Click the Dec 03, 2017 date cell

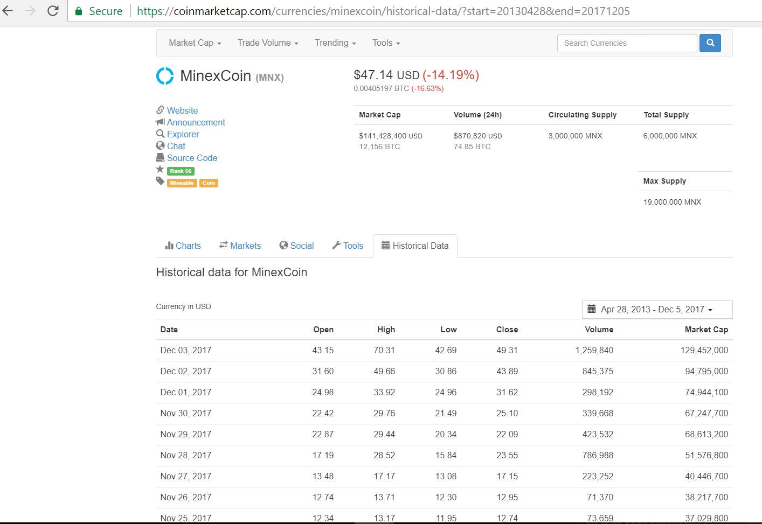186,350
